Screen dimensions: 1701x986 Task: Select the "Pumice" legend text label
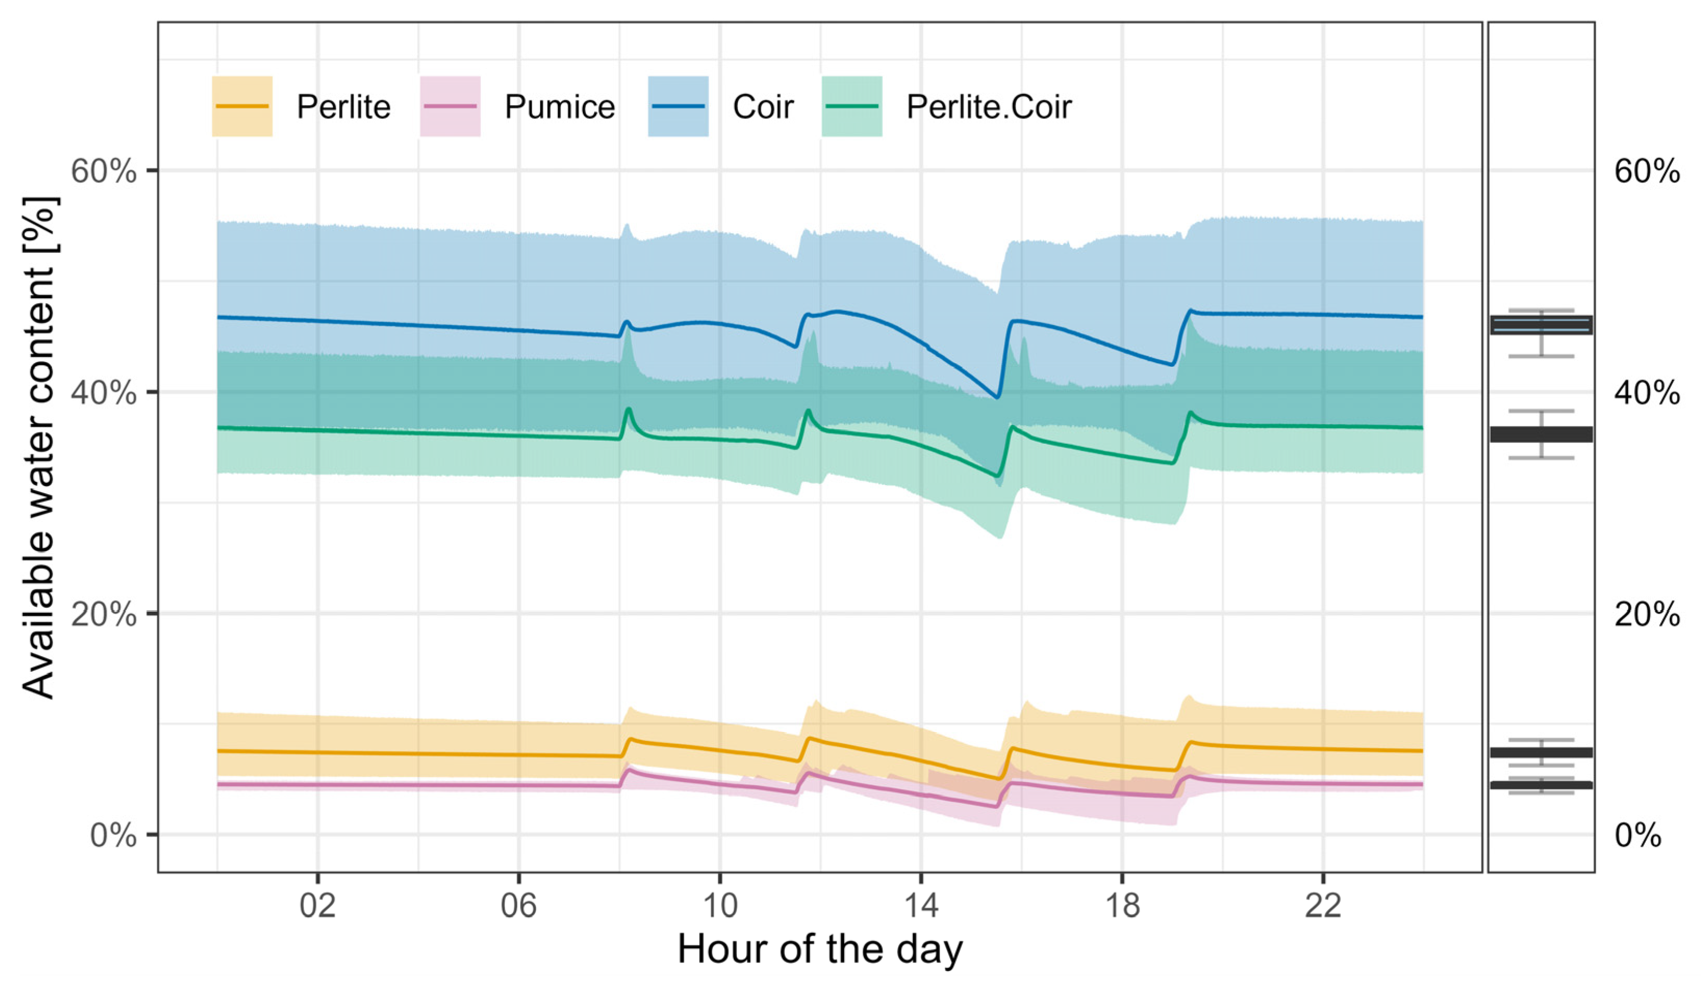coord(559,107)
